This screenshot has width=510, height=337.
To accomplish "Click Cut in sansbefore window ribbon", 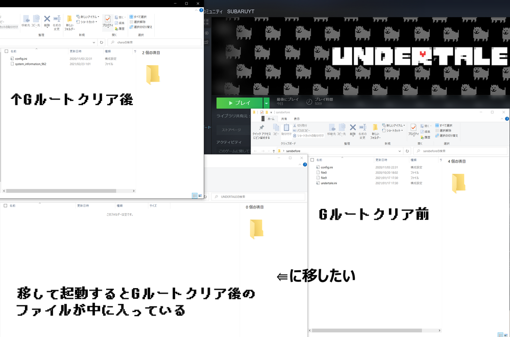I will tap(300, 125).
